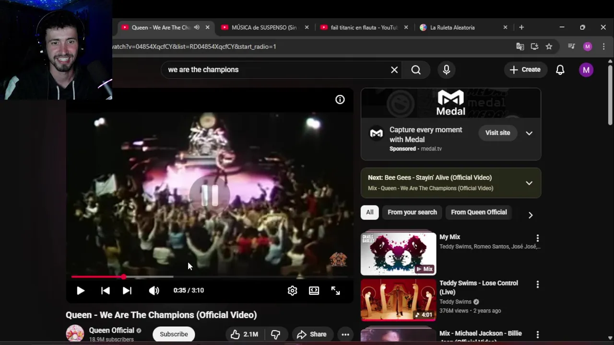Open Chrome profile M avatar
The image size is (614, 345).
(588, 46)
